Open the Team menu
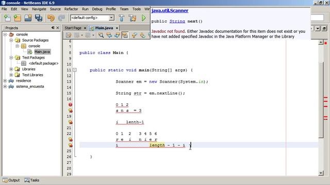330x185 pixels. click(x=124, y=9)
